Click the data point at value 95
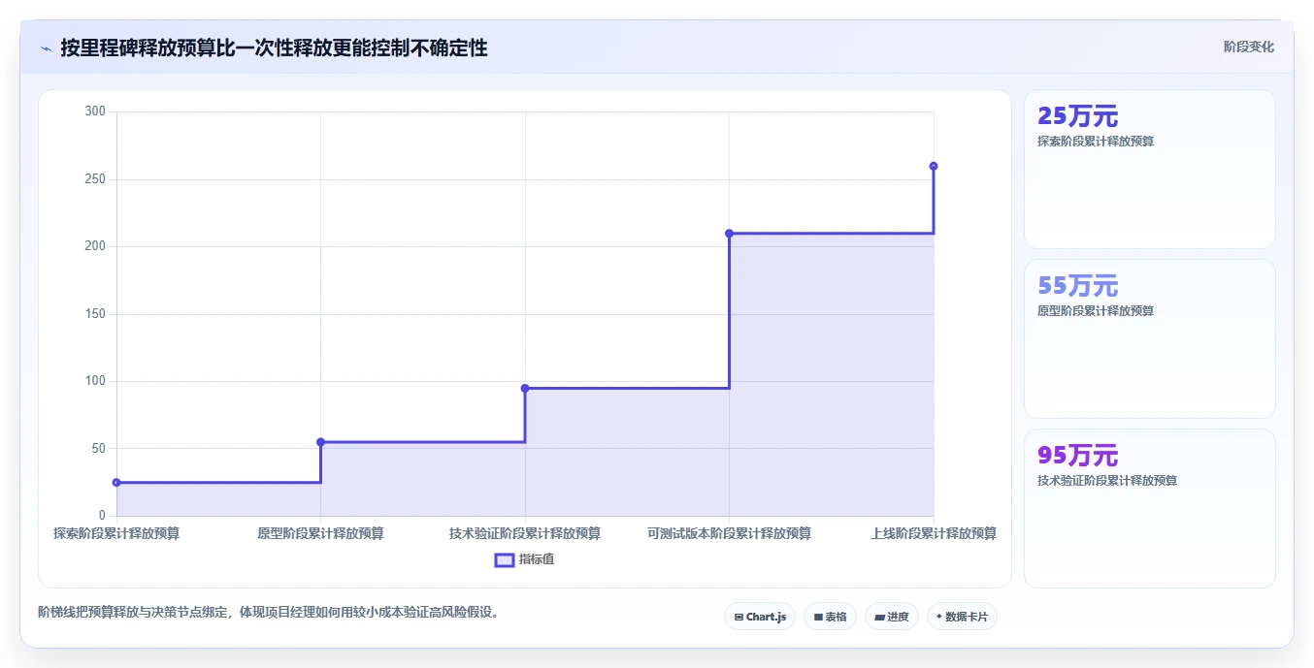Screen dimensions: 1314x668 (525, 388)
